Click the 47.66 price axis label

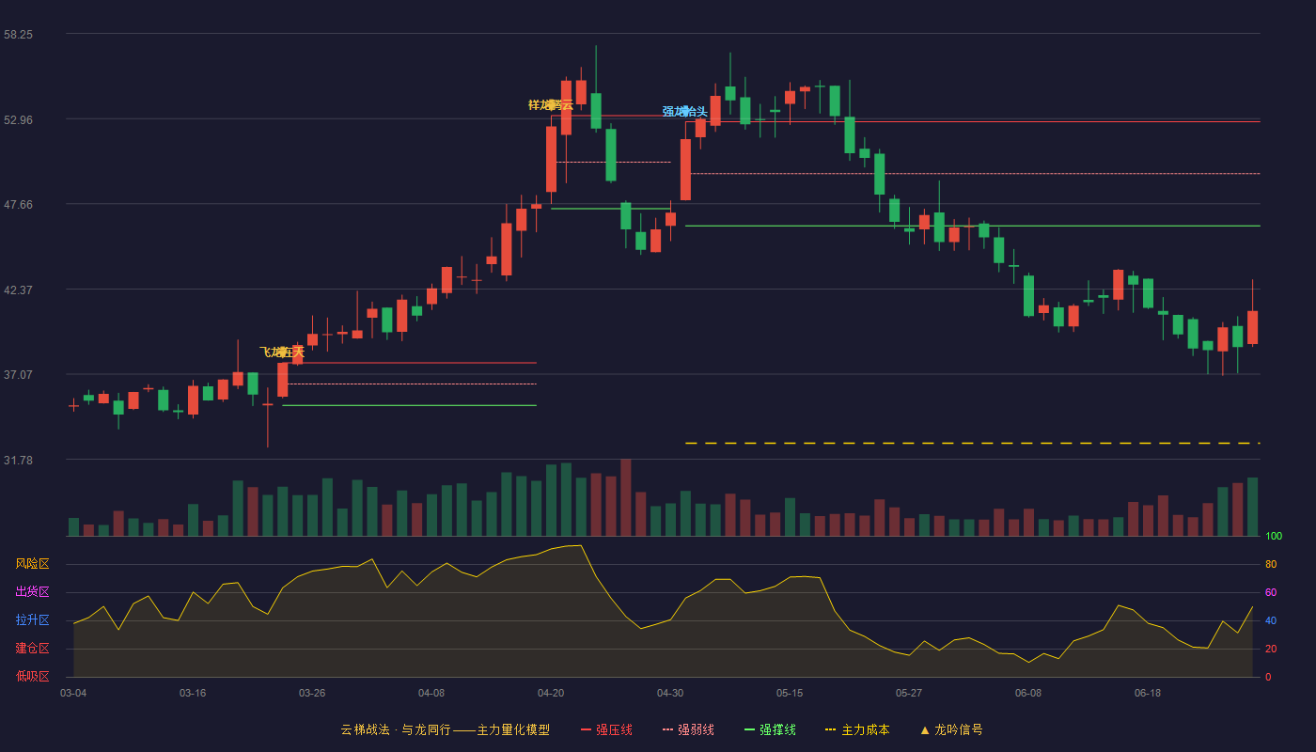pyautogui.click(x=18, y=204)
